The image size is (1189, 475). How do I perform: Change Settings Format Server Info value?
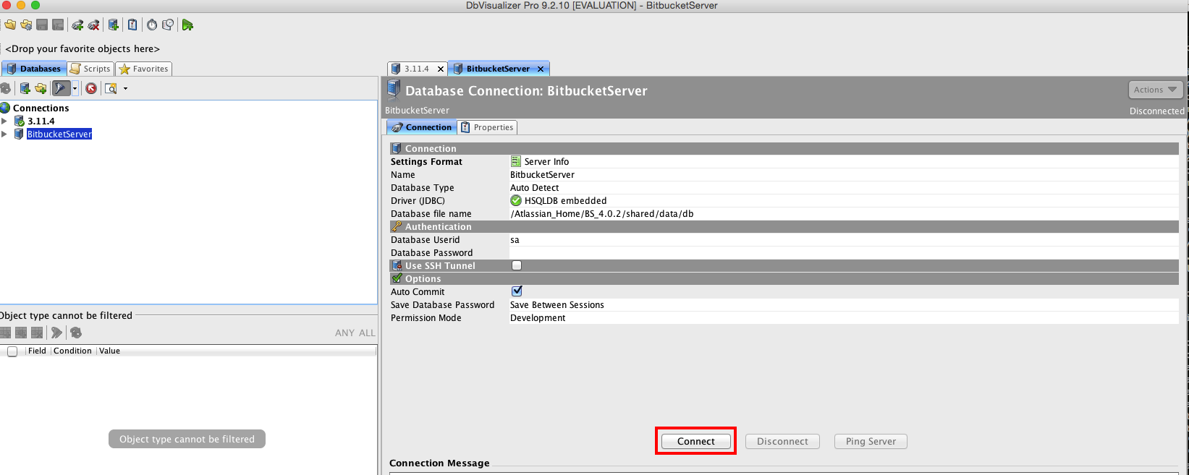tap(844, 161)
